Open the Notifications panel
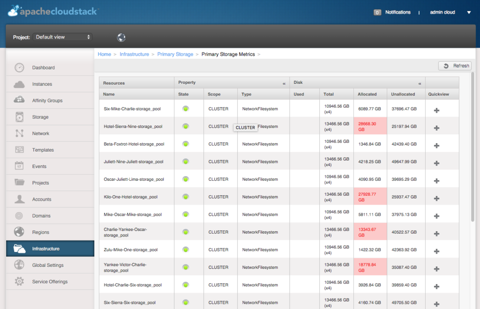Image resolution: width=480 pixels, height=309 pixels. pos(398,12)
